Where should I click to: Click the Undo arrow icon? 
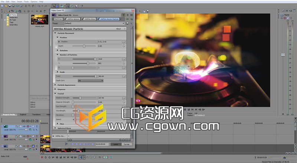pos(39,6)
